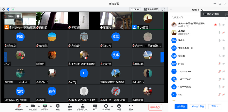
Task: Click the search members (搜索成员) field
Action: (198, 17)
